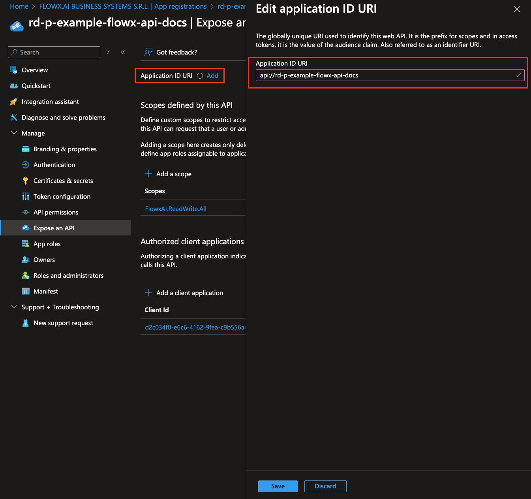Clear the sidebar search with the X icon

point(108,52)
